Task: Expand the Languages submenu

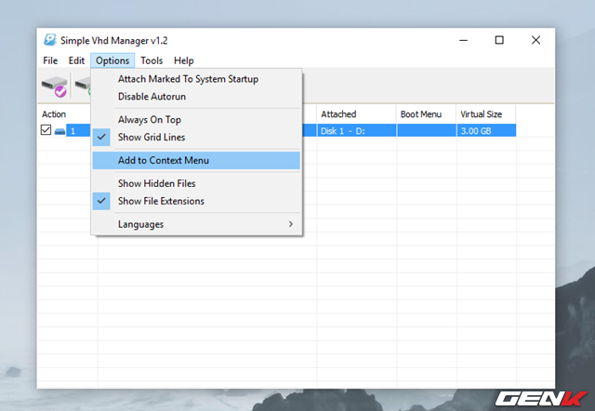Action: click(x=196, y=224)
